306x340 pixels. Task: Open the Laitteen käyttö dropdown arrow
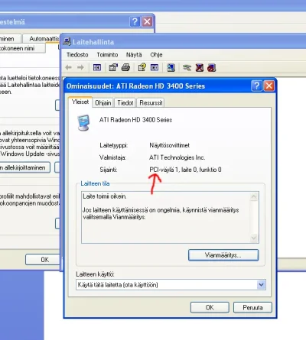tap(261, 285)
